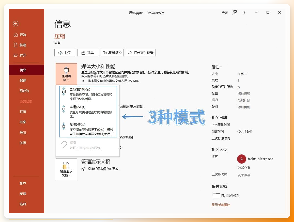Click 打开文件位置 under 相关文档
The image size is (294, 222).
tap(230, 196)
